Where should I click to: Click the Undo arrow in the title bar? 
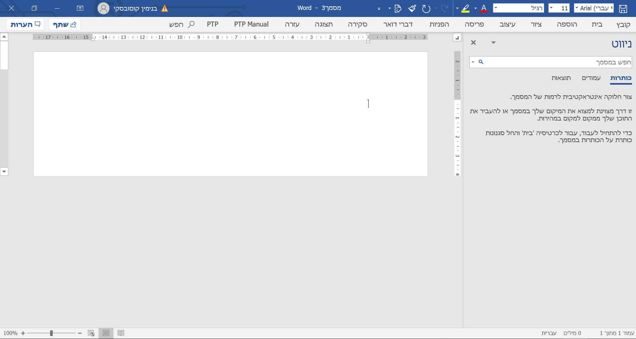point(426,8)
